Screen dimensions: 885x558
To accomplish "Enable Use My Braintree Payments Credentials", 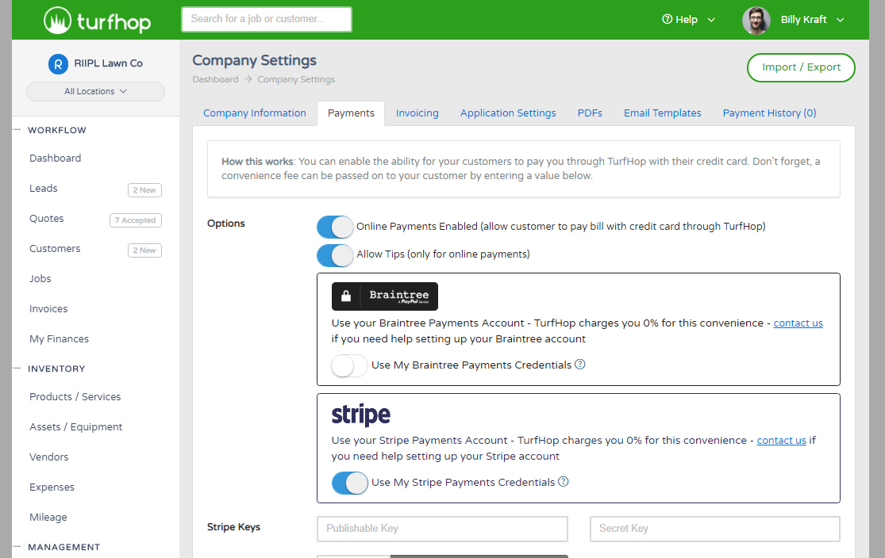I will point(348,366).
